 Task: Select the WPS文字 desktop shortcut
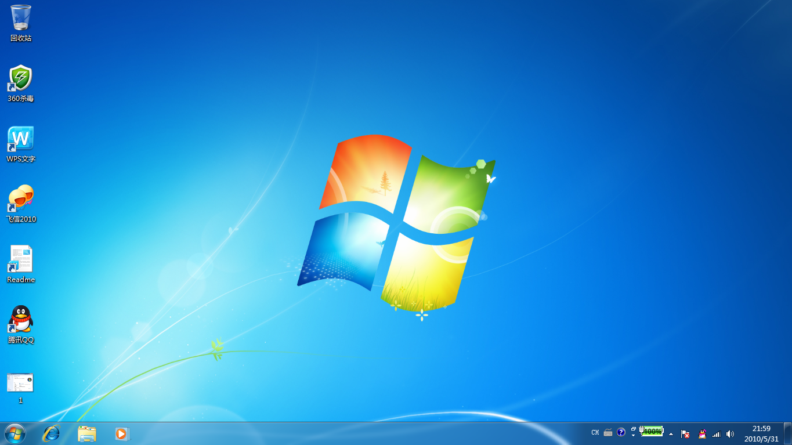tap(21, 144)
